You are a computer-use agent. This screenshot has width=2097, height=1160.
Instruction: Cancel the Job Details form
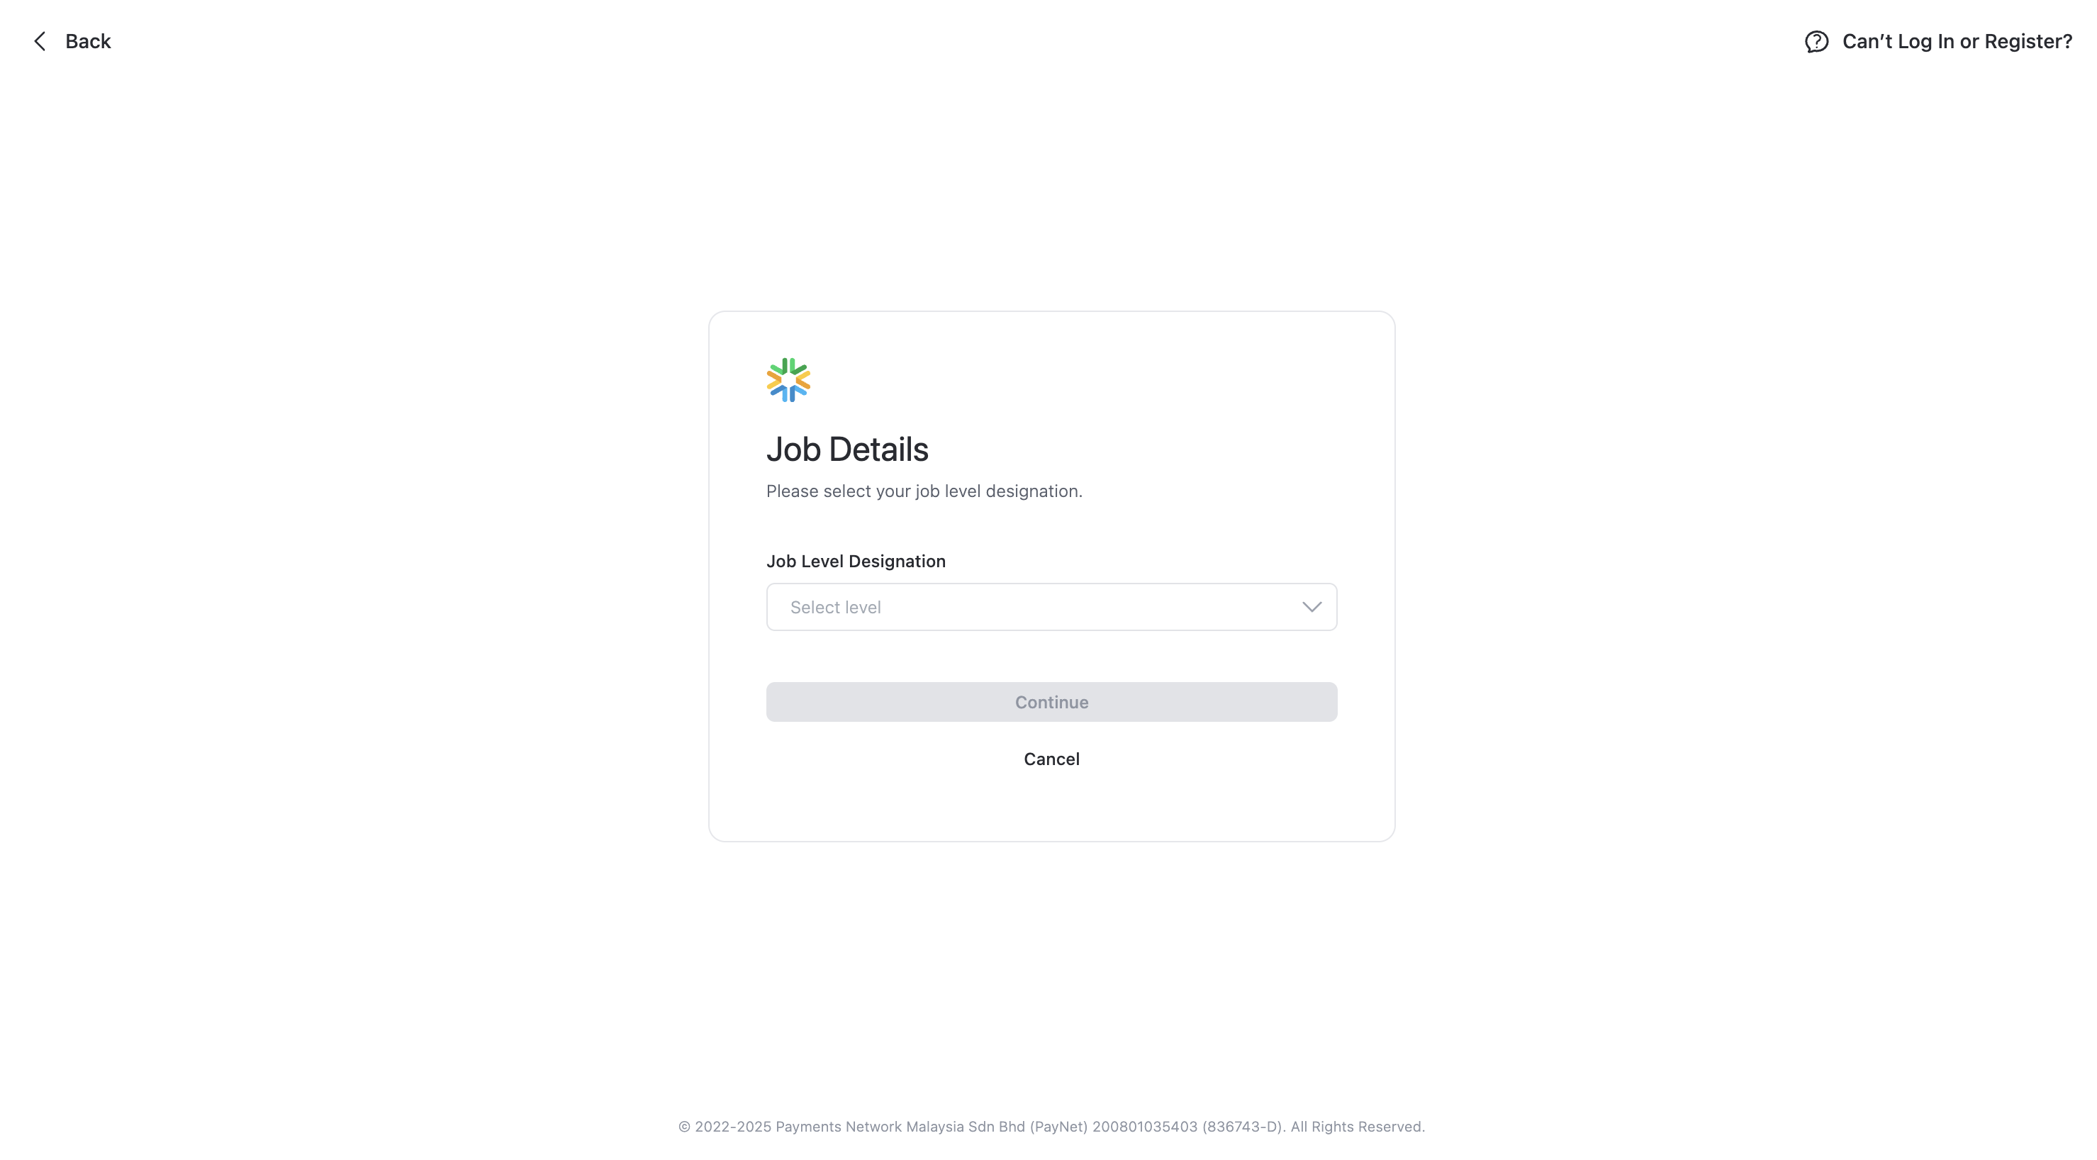click(1051, 759)
